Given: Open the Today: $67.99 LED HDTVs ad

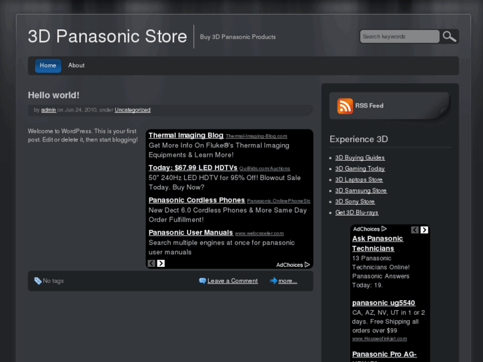Looking at the screenshot, I should [x=193, y=167].
